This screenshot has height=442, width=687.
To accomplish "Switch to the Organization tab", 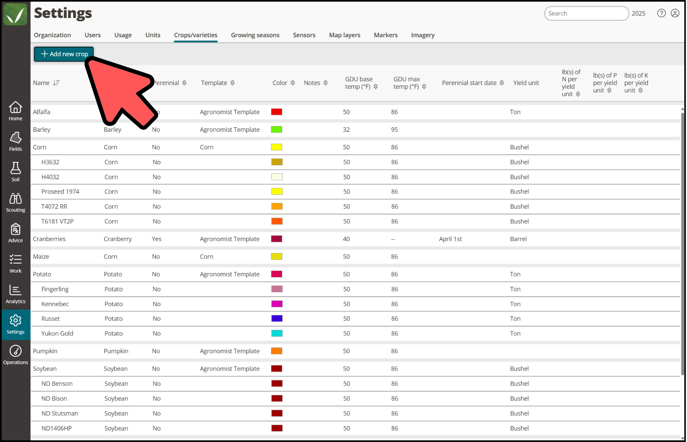I will pyautogui.click(x=52, y=35).
